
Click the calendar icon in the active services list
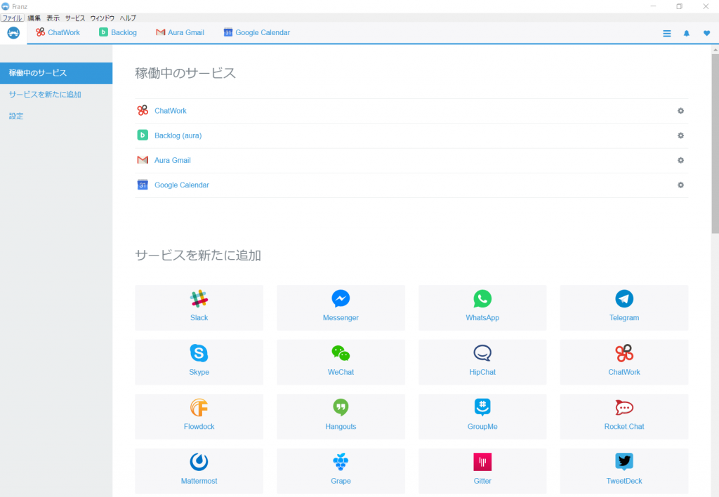[143, 185]
